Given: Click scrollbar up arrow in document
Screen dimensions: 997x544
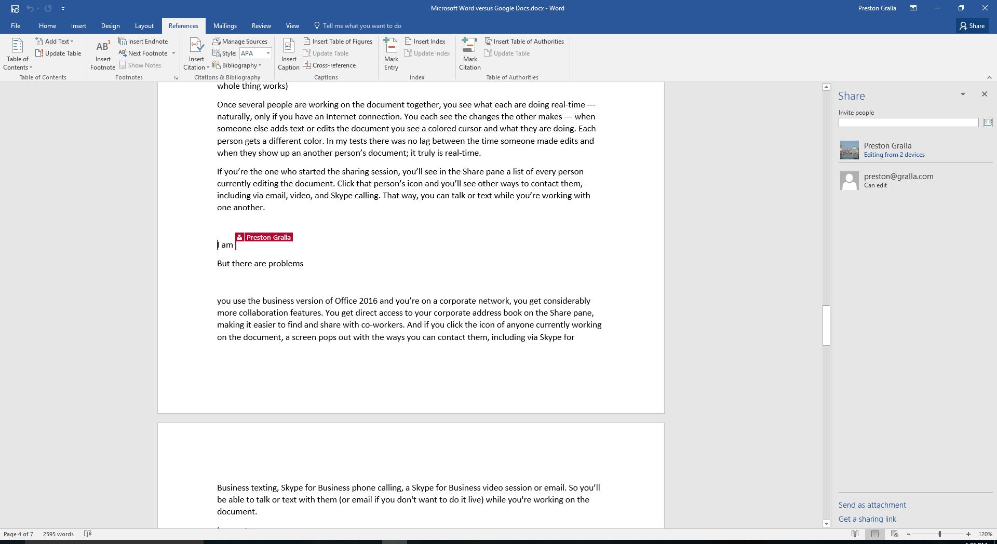Looking at the screenshot, I should click(826, 87).
